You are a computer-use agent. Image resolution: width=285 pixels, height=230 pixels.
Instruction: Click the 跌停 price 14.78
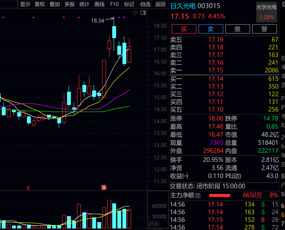(x=271, y=119)
